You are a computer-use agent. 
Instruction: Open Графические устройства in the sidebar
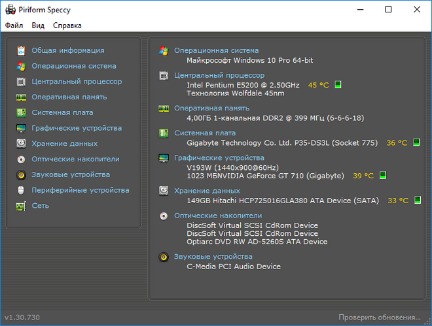coord(77,128)
